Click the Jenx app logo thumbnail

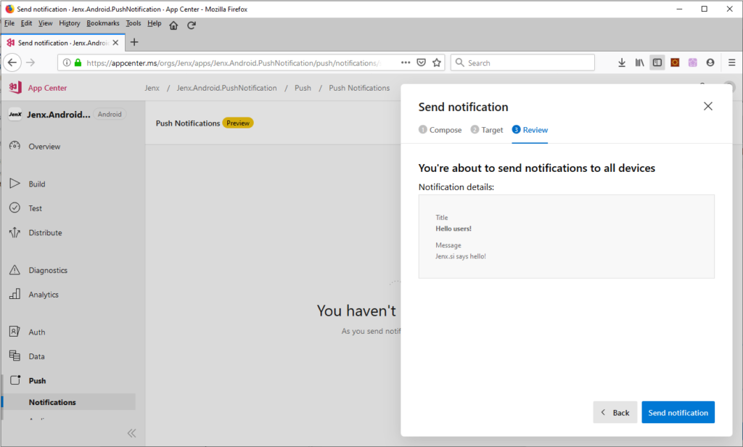(15, 114)
